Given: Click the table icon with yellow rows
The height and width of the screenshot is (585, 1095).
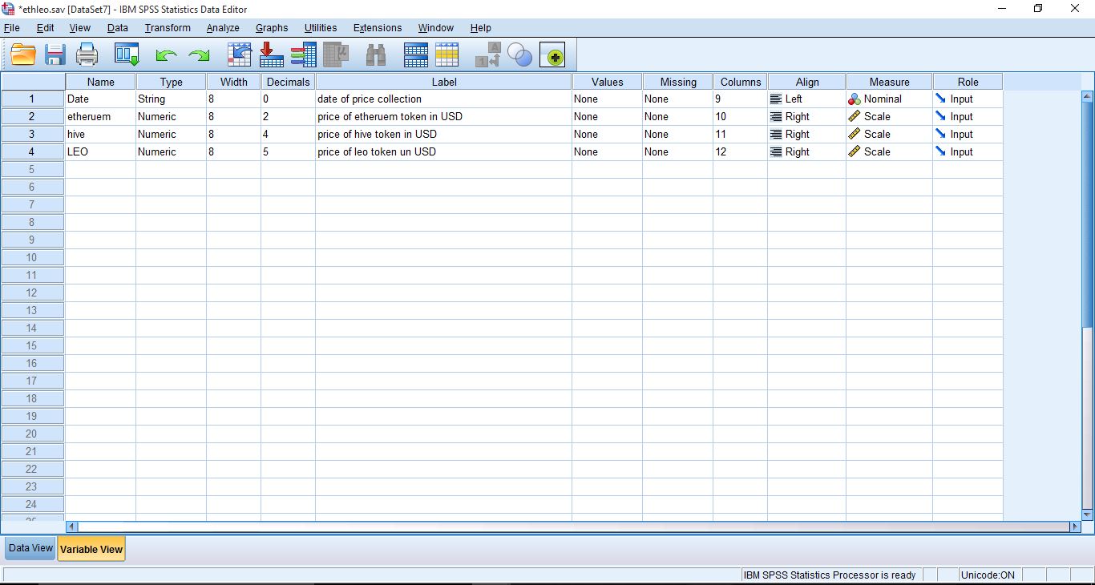Looking at the screenshot, I should tap(447, 55).
